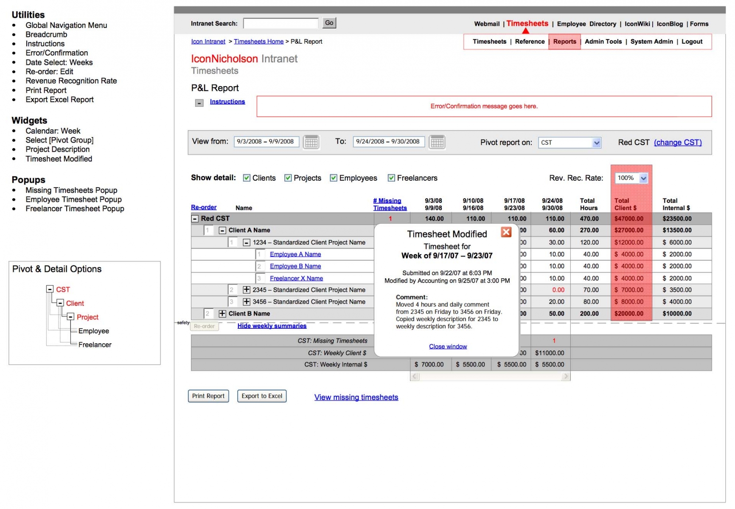This screenshot has height=509, width=735.
Task: Open the To date calendar picker icon
Action: point(437,142)
